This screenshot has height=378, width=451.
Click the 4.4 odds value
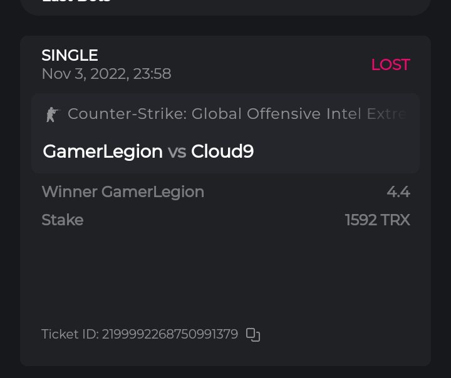pyautogui.click(x=398, y=192)
